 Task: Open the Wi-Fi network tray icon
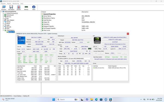pos(148,100)
